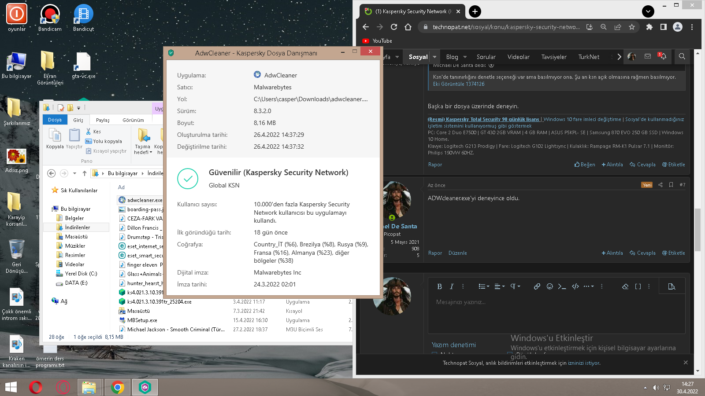This screenshot has width=705, height=396.
Task: Select the Bandicam desktop shortcut
Action: tap(50, 18)
